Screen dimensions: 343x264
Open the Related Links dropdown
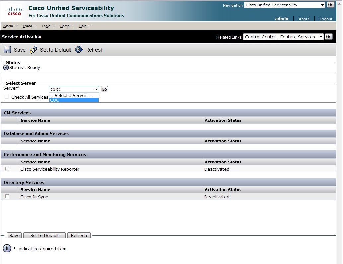click(283, 37)
